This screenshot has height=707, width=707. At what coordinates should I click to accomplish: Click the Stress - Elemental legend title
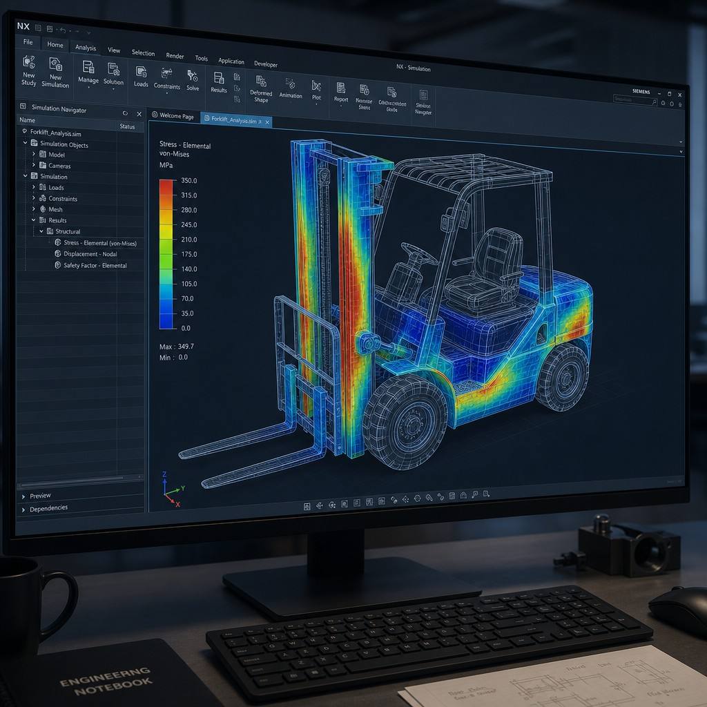point(185,145)
